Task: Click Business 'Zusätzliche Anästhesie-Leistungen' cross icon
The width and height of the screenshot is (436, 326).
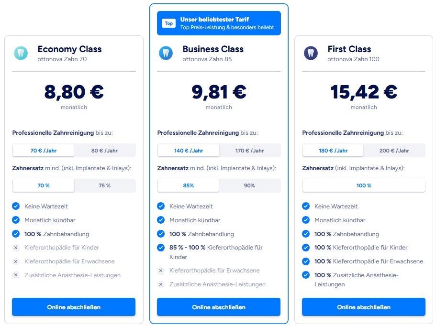Action: pos(161,284)
